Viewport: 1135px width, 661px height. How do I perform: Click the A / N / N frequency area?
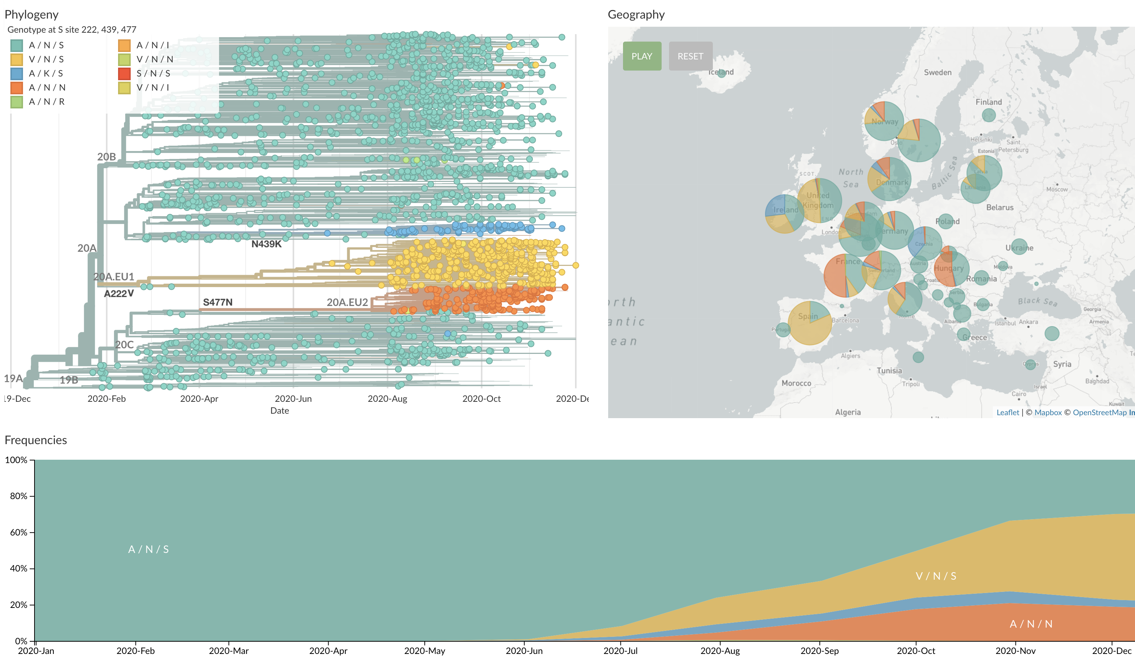click(x=1031, y=624)
